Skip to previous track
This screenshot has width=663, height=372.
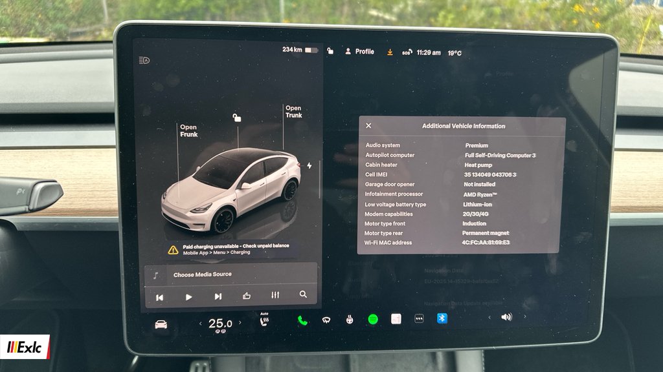160,297
